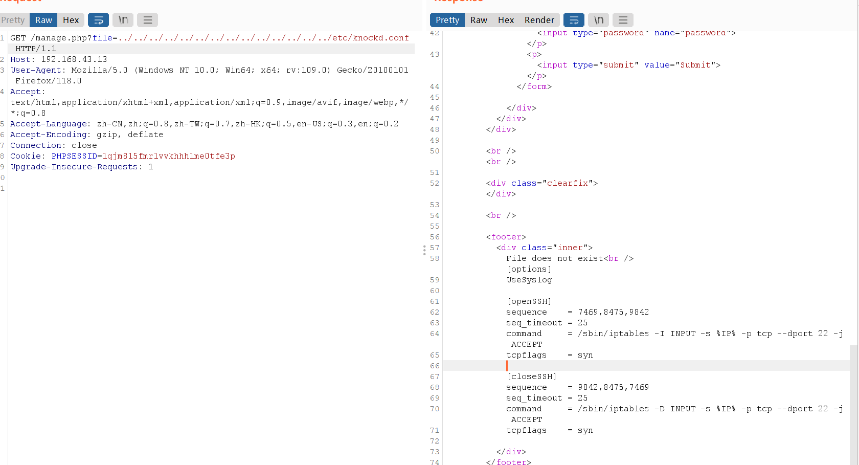Screen dimensions: 859x465
Task: Switch response view to Raw tab
Action: click(x=479, y=20)
